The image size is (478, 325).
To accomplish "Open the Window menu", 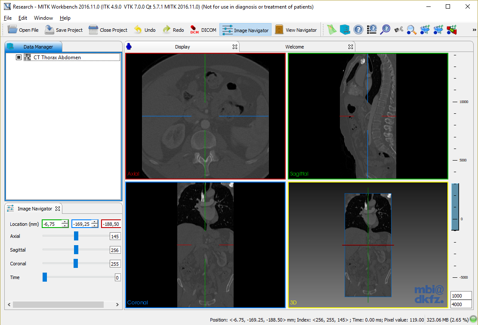I will pos(43,18).
